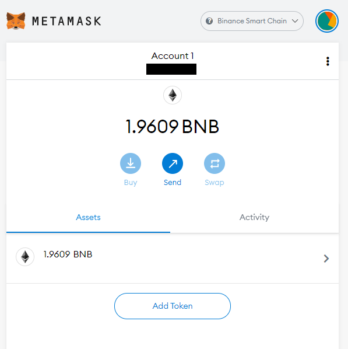Click the Swap text label
348x349 pixels.
(215, 183)
